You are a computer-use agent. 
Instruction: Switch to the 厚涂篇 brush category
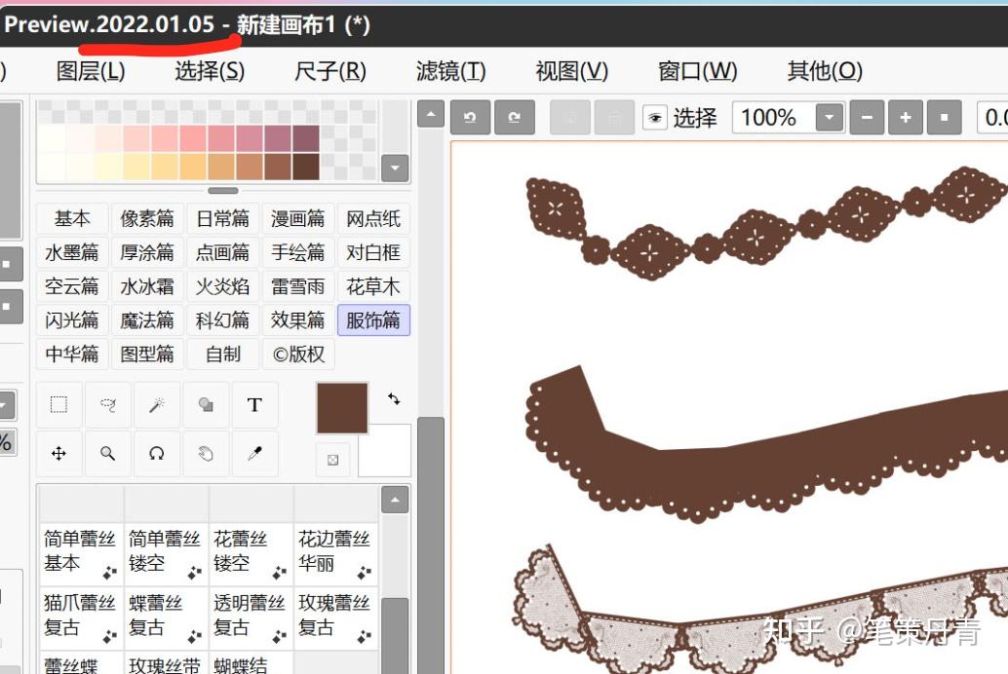(x=147, y=252)
